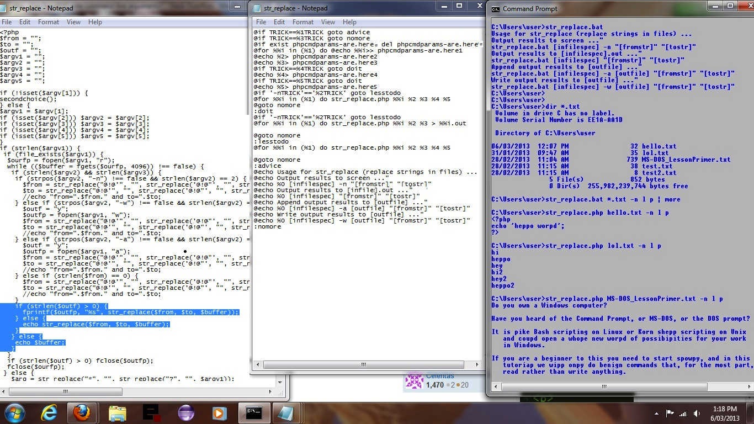754x424 pixels.
Task: Click left Notepad vertical scrollbar down arrow
Action: [x=280, y=381]
